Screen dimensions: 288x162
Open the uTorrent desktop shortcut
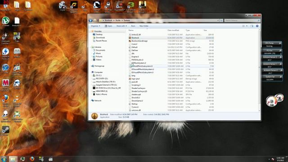[x=6, y=22]
